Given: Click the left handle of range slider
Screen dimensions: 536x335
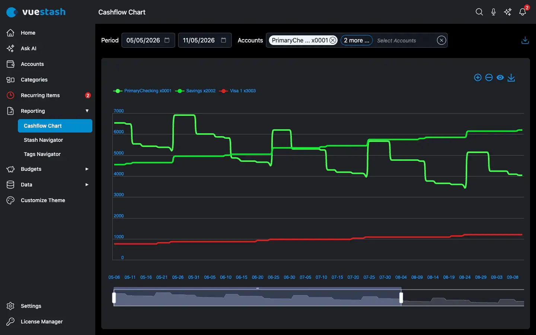Looking at the screenshot, I should (114, 298).
